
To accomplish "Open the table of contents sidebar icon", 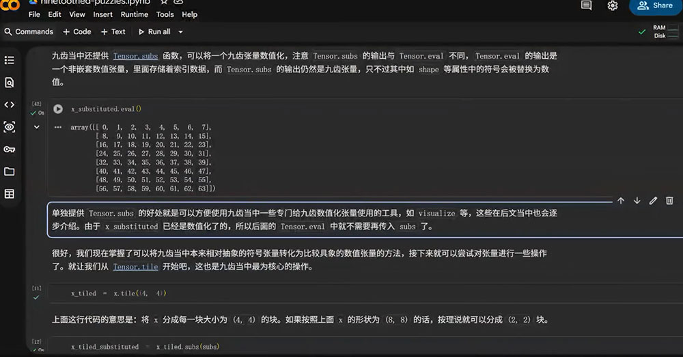I will [x=9, y=60].
